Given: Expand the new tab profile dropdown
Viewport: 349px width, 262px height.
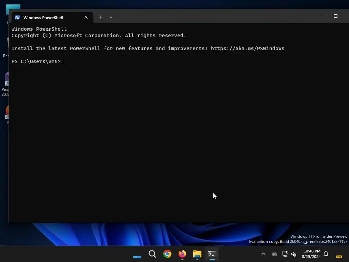Looking at the screenshot, I should click(x=111, y=17).
